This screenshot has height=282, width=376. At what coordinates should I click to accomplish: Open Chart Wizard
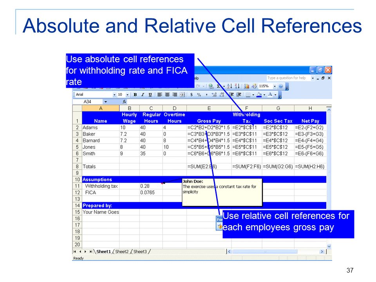246,86
